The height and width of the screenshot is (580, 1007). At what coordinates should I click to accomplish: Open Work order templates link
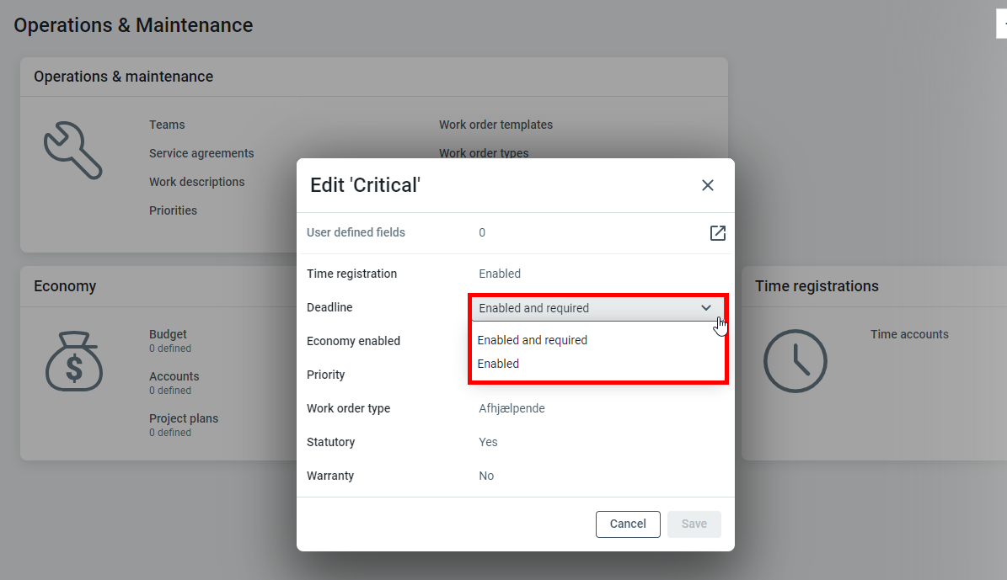point(495,125)
